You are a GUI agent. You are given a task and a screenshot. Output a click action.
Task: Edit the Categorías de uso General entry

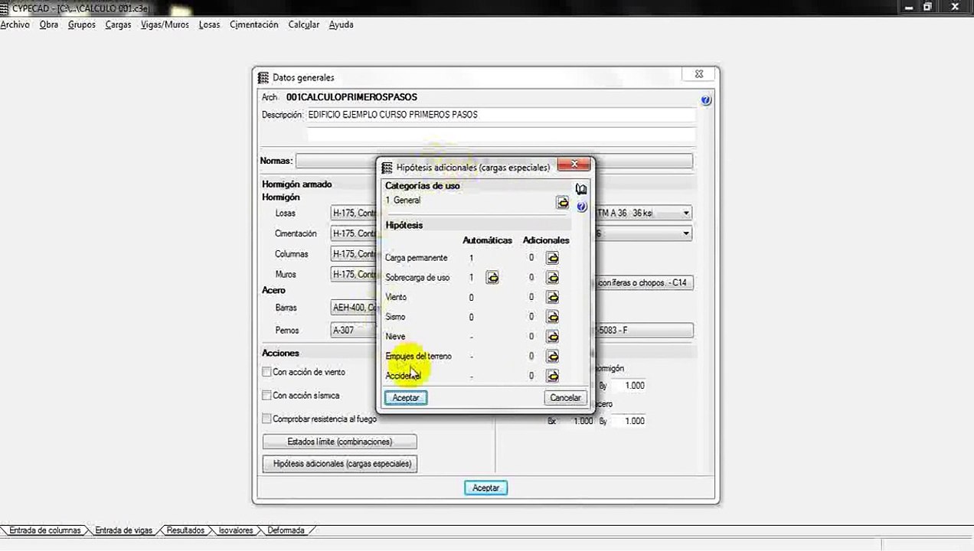coord(563,203)
